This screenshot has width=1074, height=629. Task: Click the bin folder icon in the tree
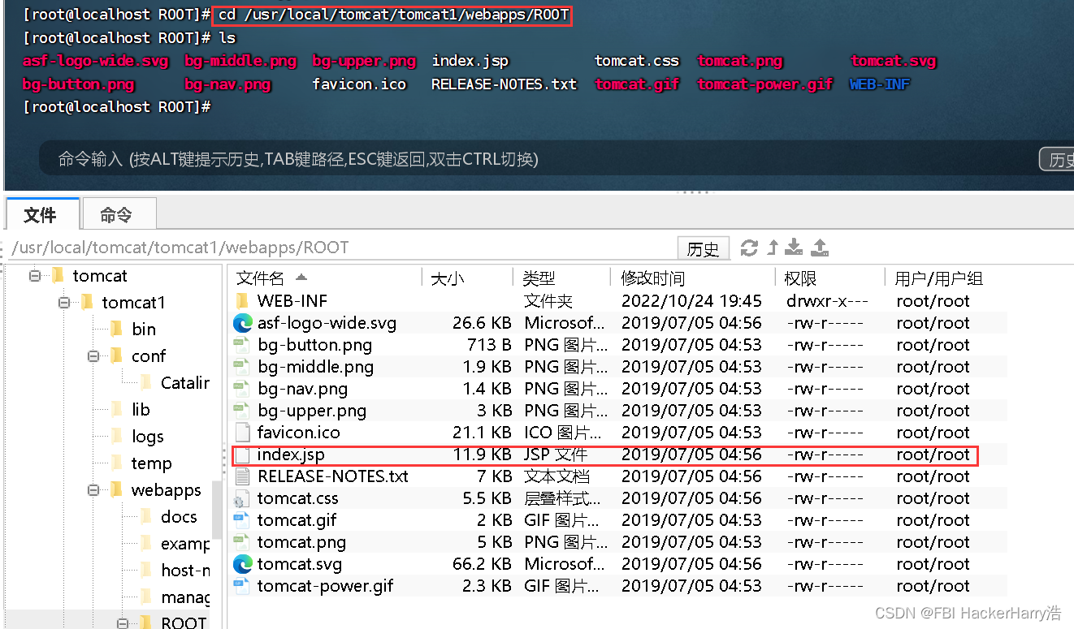point(116,329)
